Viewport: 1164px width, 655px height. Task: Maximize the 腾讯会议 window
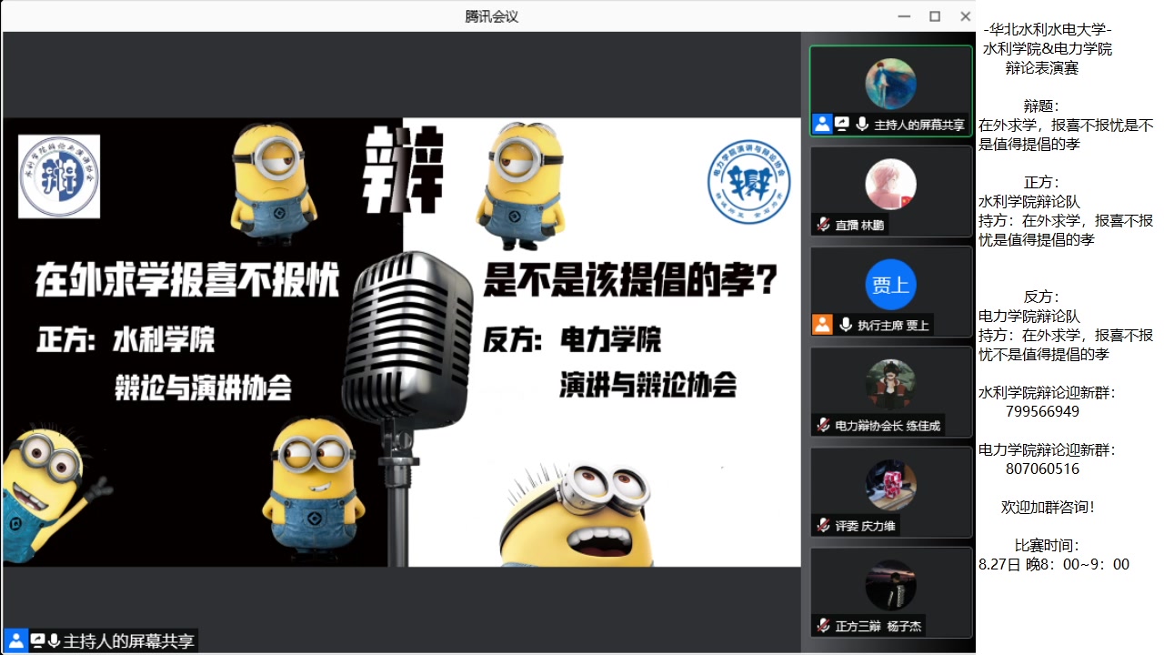(x=935, y=16)
